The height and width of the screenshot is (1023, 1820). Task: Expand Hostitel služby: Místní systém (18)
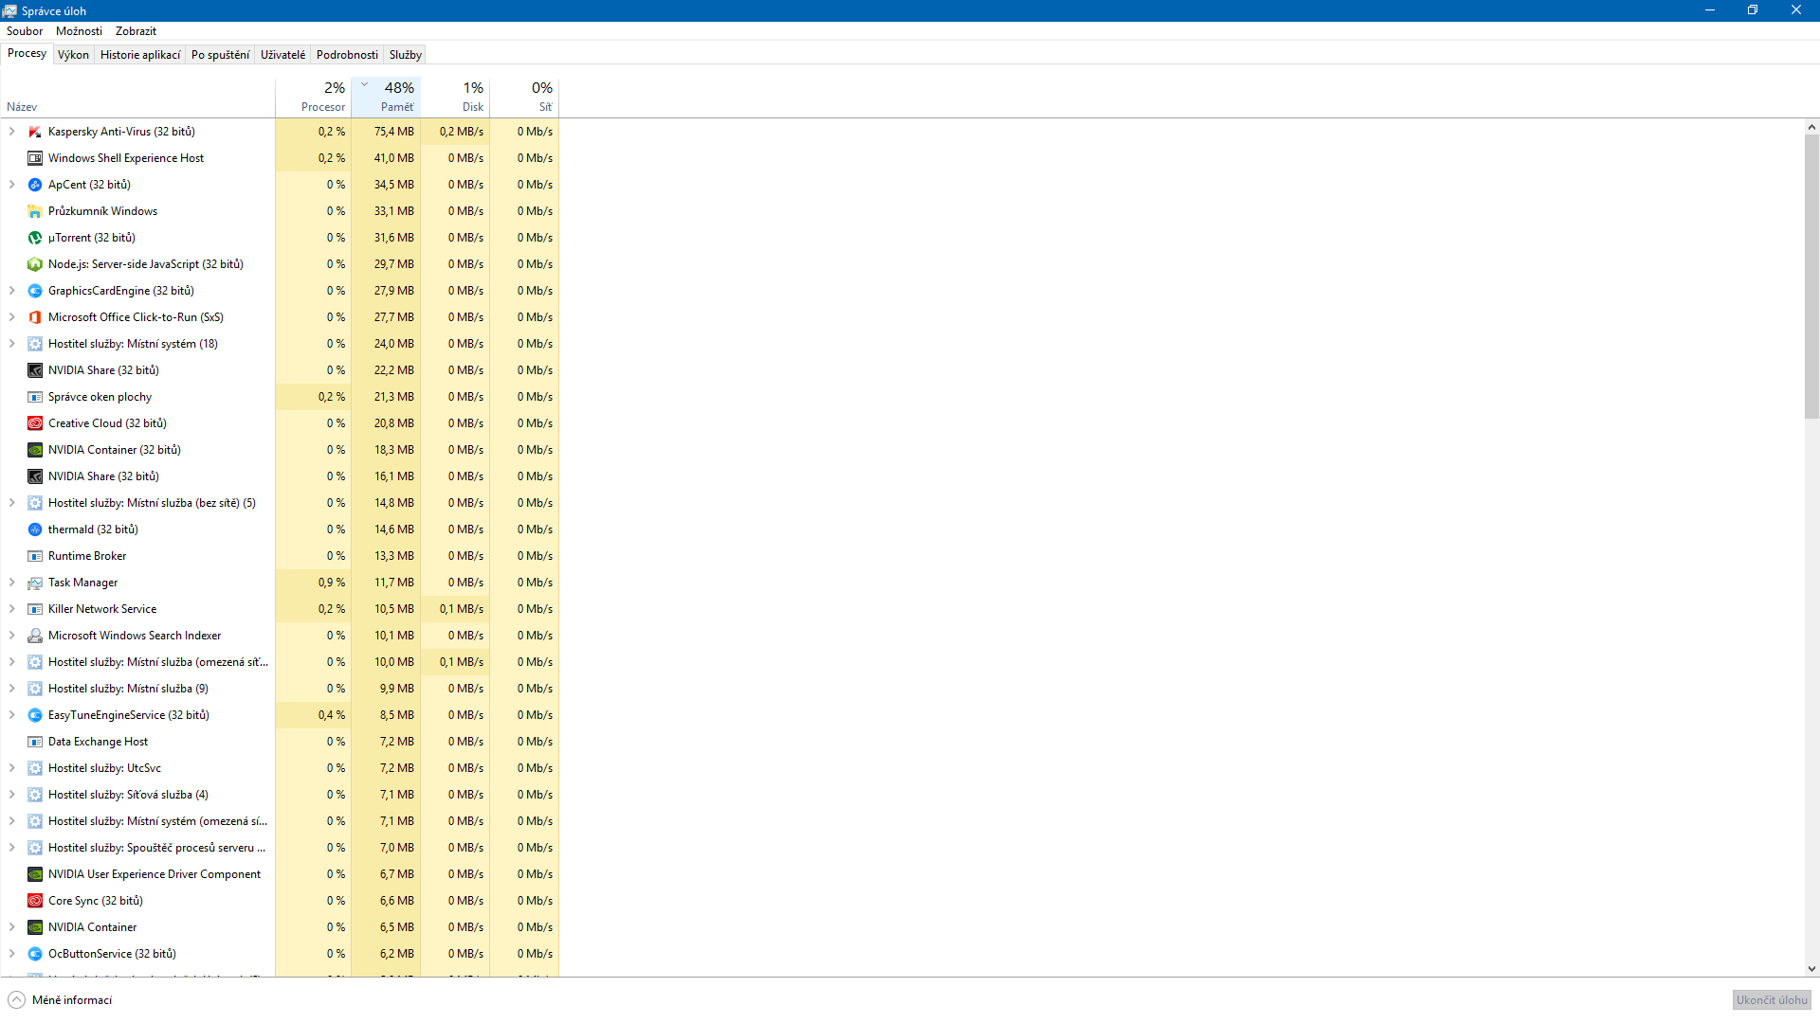pos(11,344)
